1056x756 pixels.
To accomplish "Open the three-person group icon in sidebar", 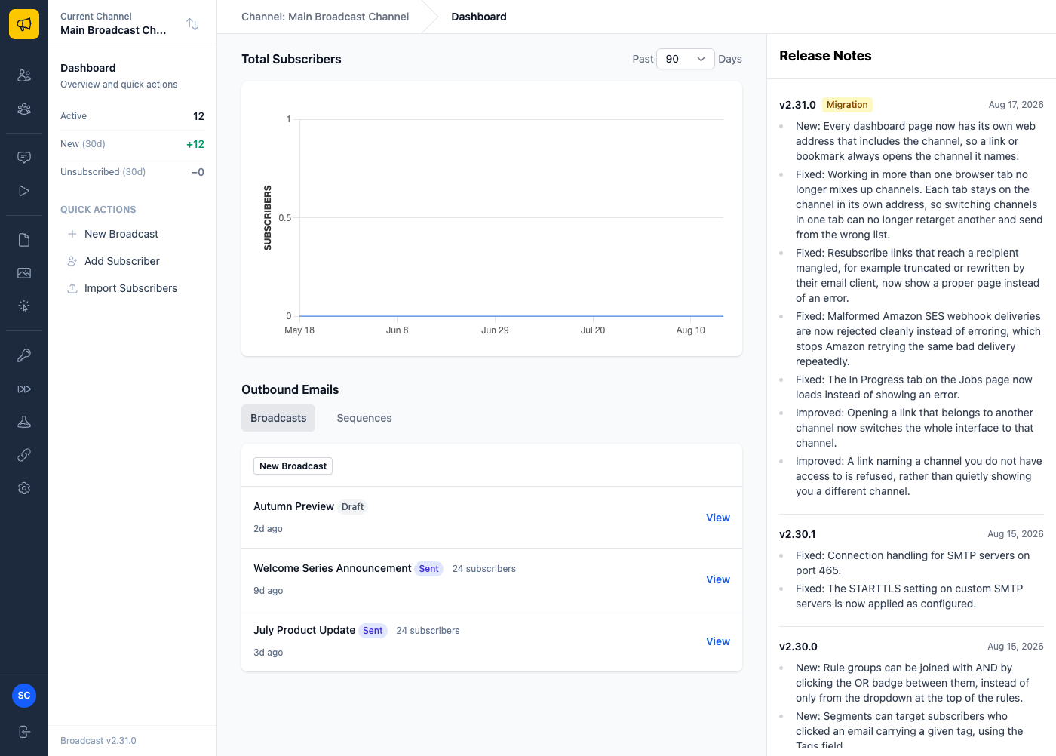I will click(24, 109).
